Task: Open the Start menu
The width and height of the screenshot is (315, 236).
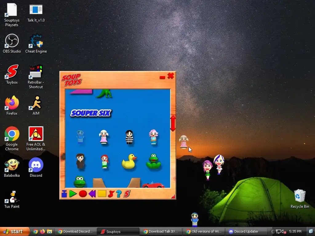Action: point(14,232)
